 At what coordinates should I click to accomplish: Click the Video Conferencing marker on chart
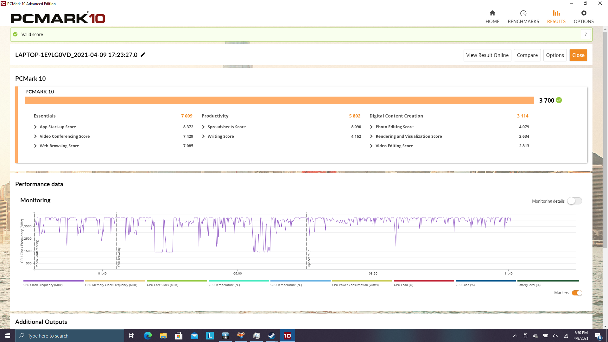pos(37,253)
